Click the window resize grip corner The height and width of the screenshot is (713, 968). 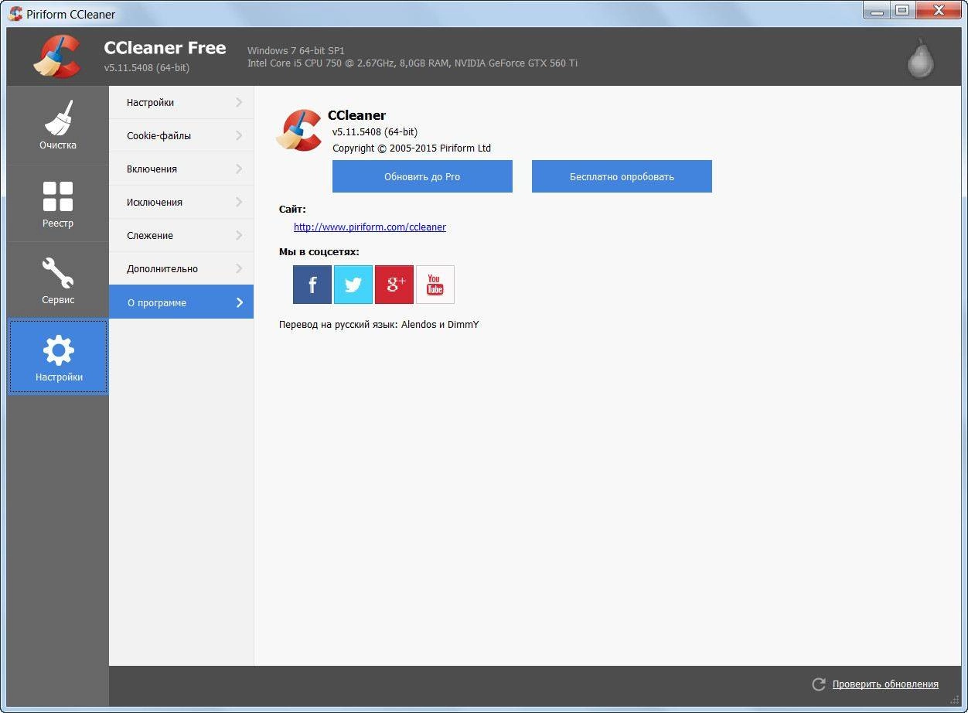pyautogui.click(x=954, y=701)
